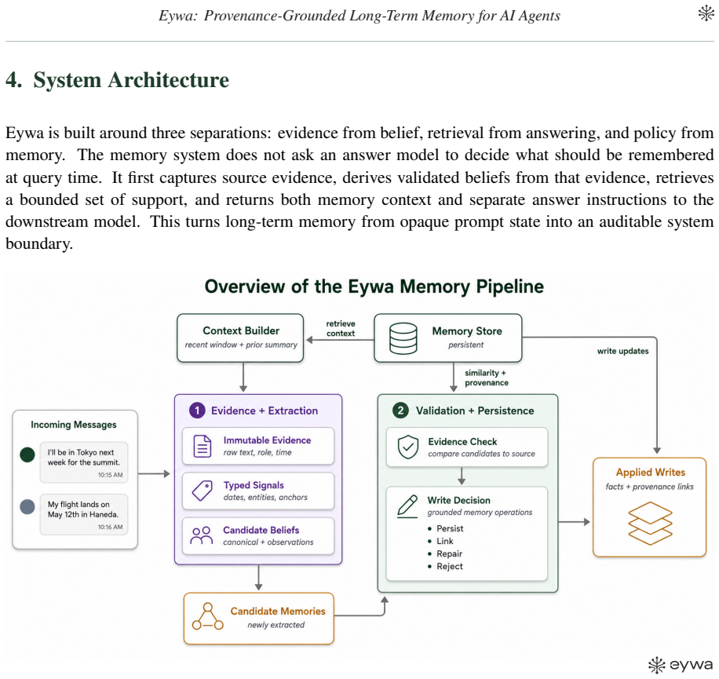This screenshot has height=679, width=719.
Task: Click the dates, entities, anchors caption
Action: point(265,498)
